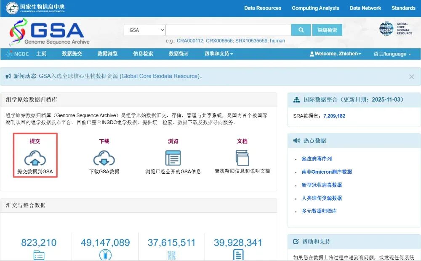The image size is (421, 261).
Task: Open Data Resources in the top bar
Action: [x=263, y=8]
